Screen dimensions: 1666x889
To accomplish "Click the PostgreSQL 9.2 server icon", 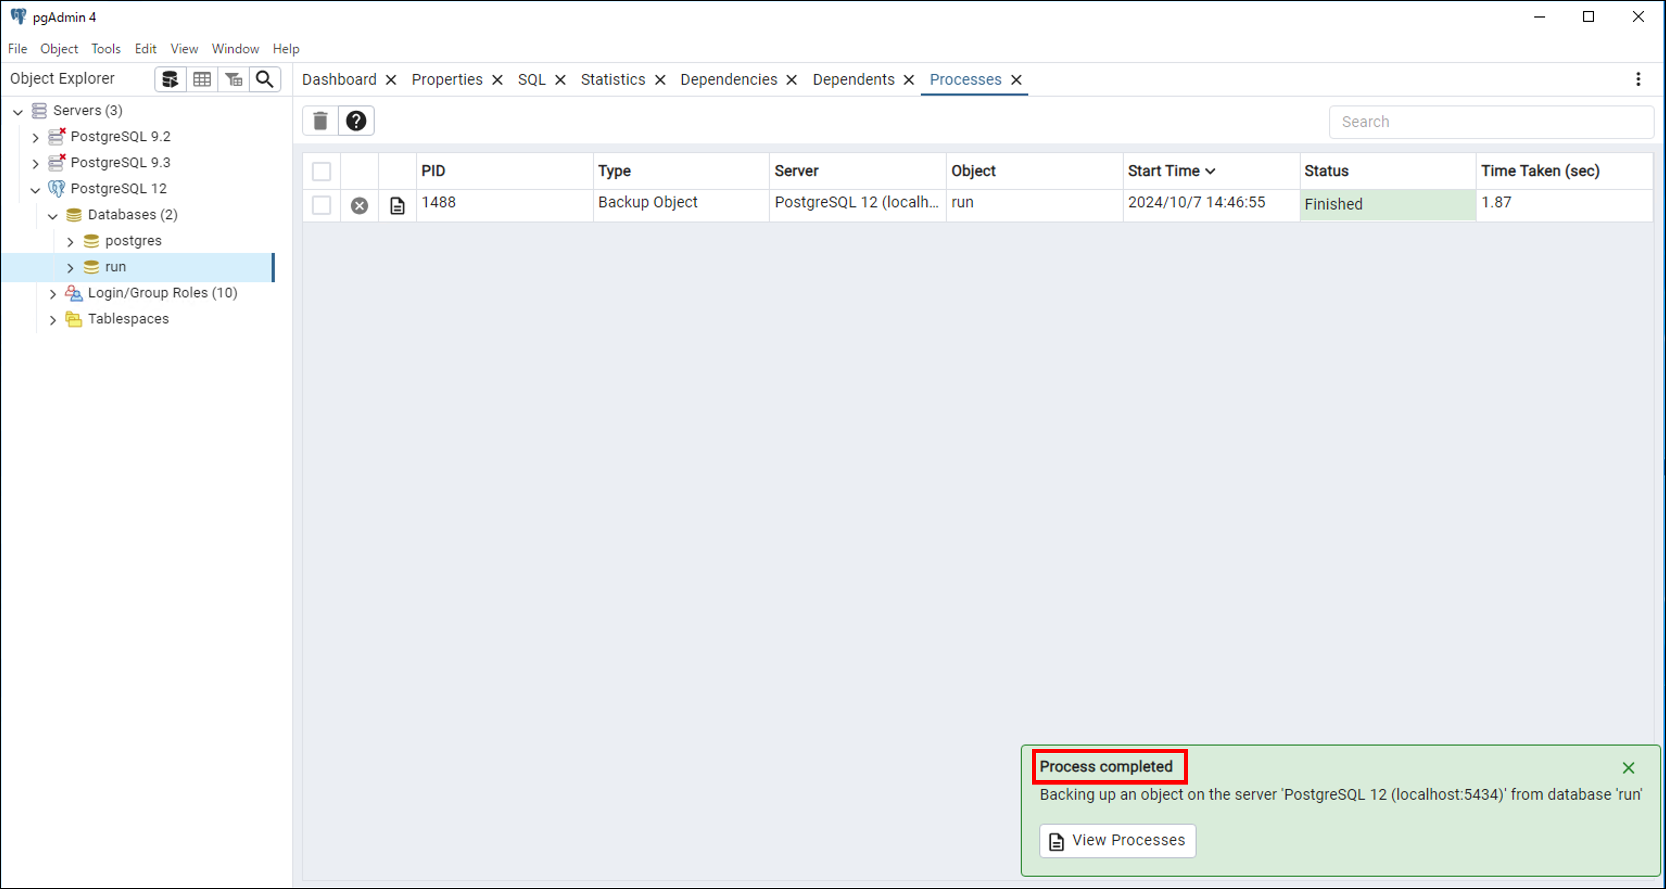I will [57, 136].
